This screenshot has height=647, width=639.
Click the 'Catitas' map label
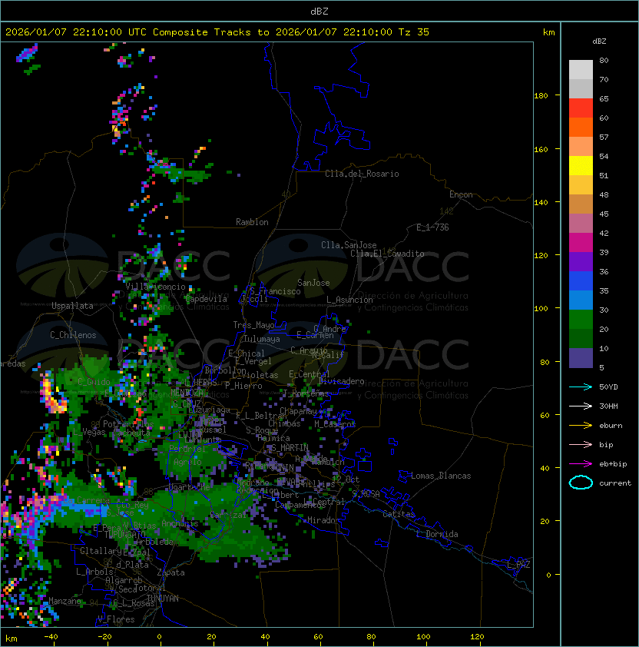(399, 514)
